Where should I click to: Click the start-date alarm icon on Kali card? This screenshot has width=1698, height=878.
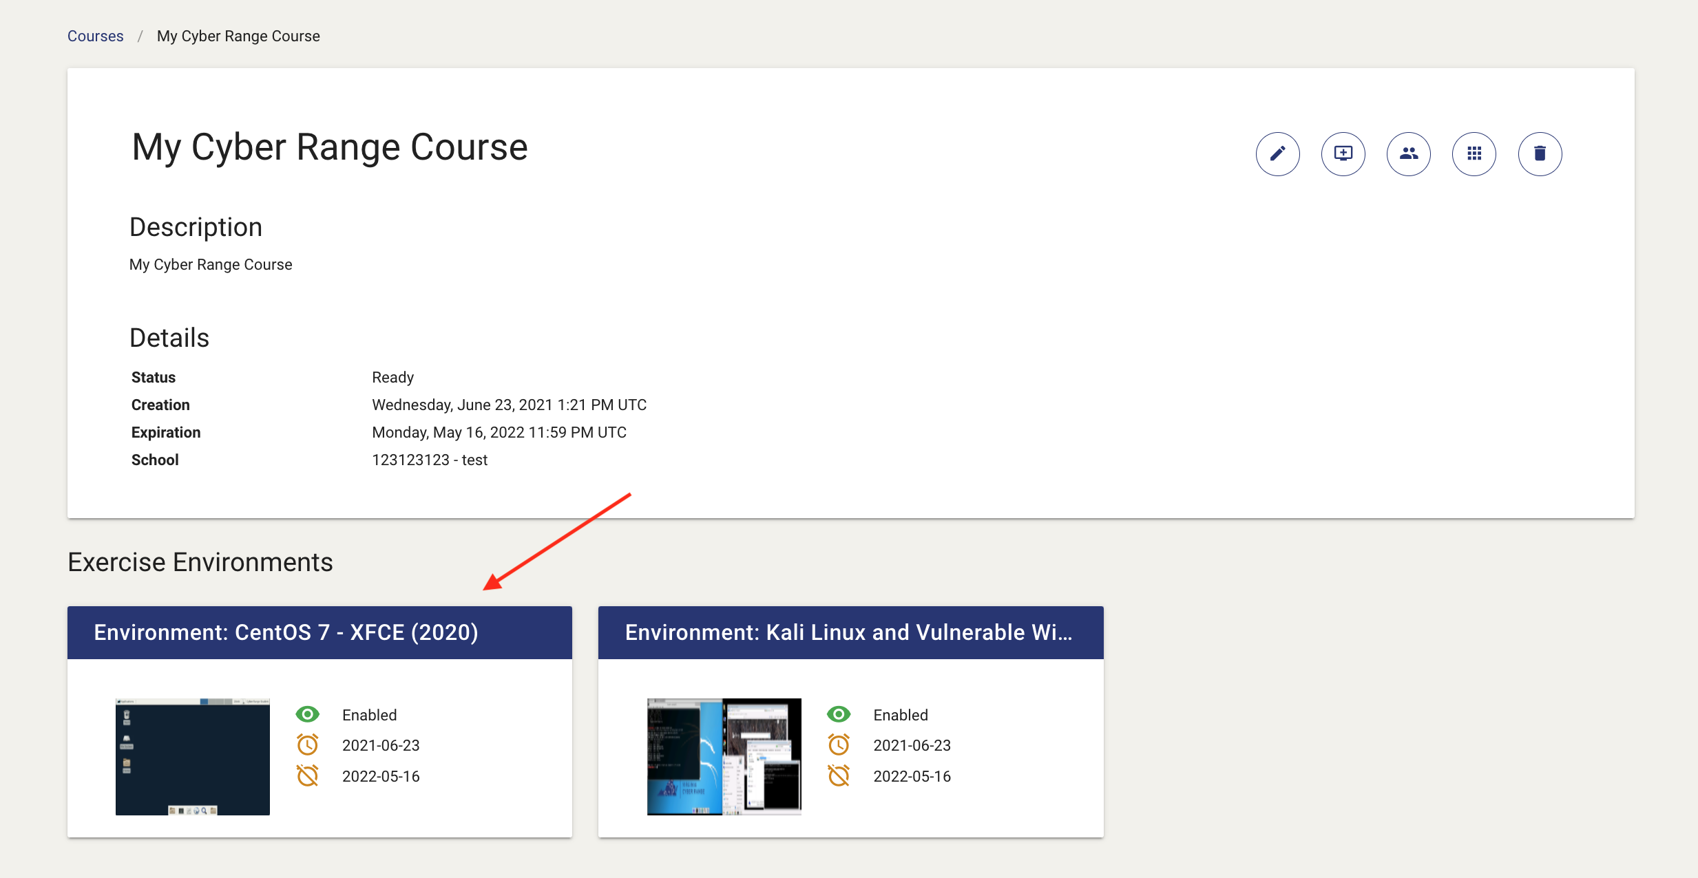[839, 745]
